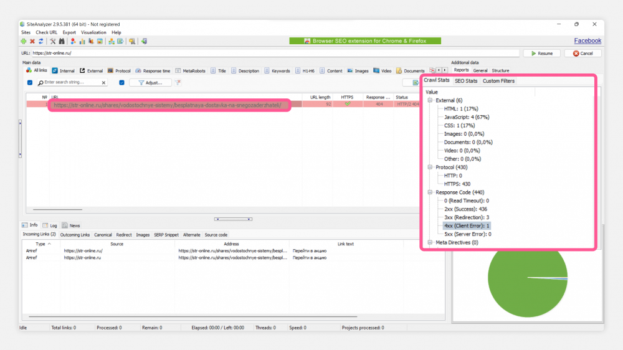Open settings with the wrench tools icon
The width and height of the screenshot is (623, 350).
coord(52,41)
